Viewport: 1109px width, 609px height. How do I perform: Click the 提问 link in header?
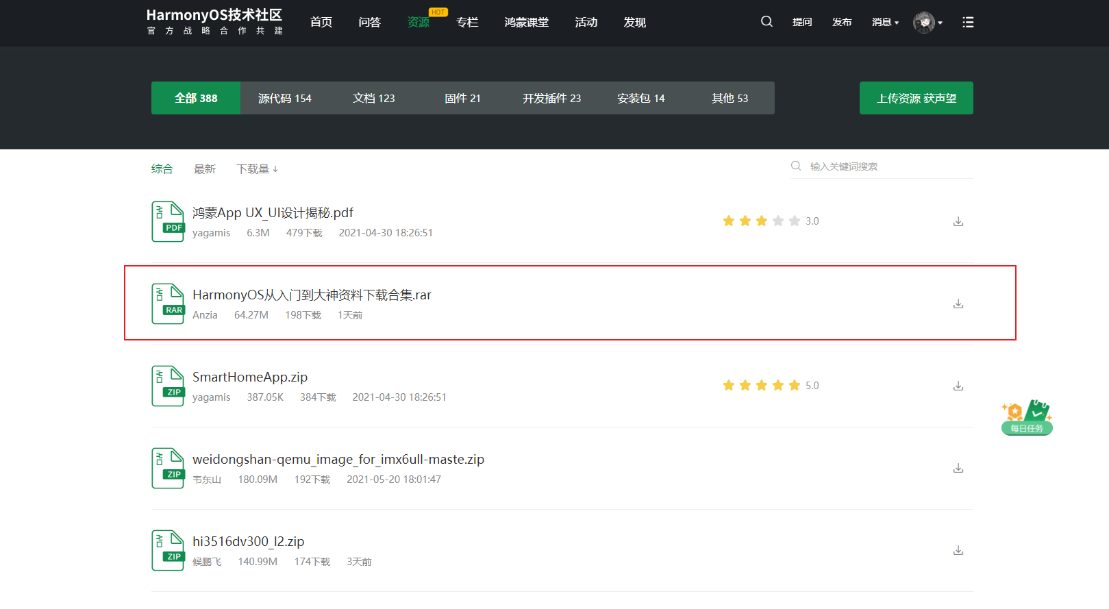pyautogui.click(x=802, y=22)
